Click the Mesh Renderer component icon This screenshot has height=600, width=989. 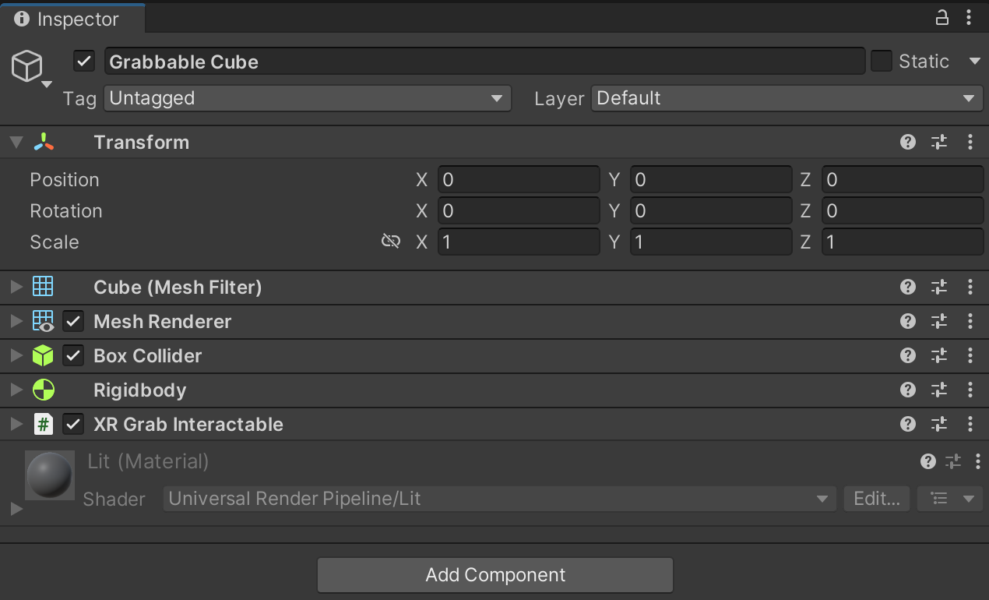pos(43,321)
